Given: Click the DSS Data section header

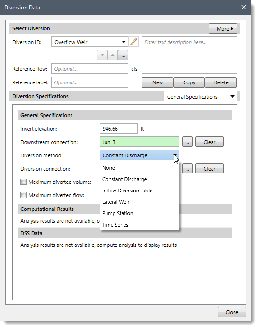Looking at the screenshot, I should [124, 233].
